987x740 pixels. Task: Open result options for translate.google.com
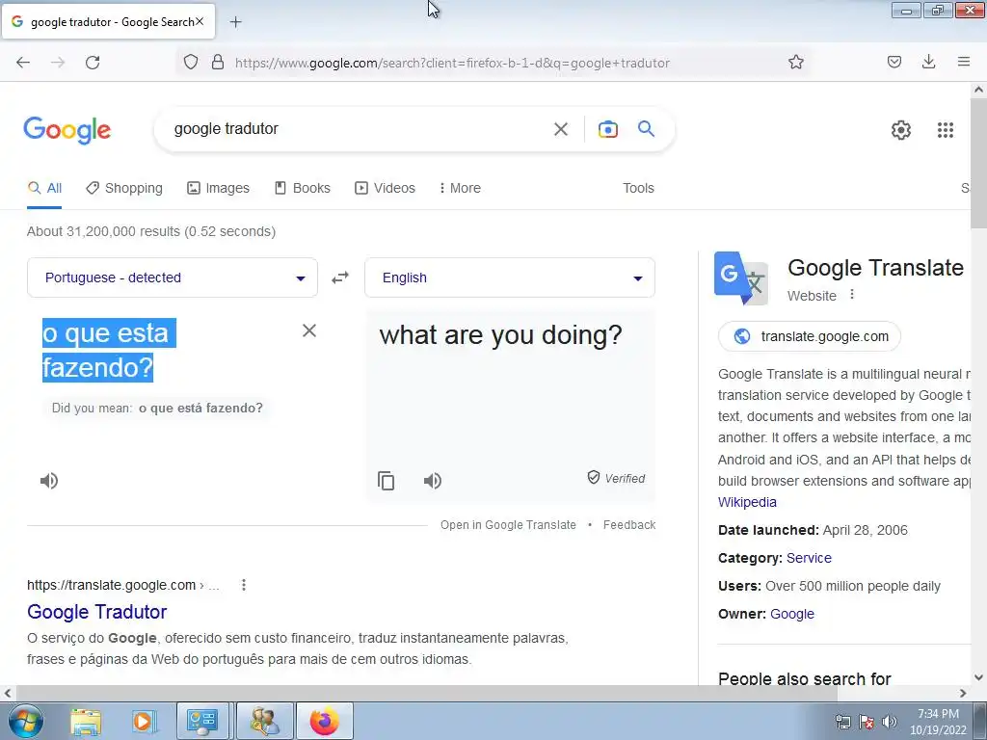[244, 585]
